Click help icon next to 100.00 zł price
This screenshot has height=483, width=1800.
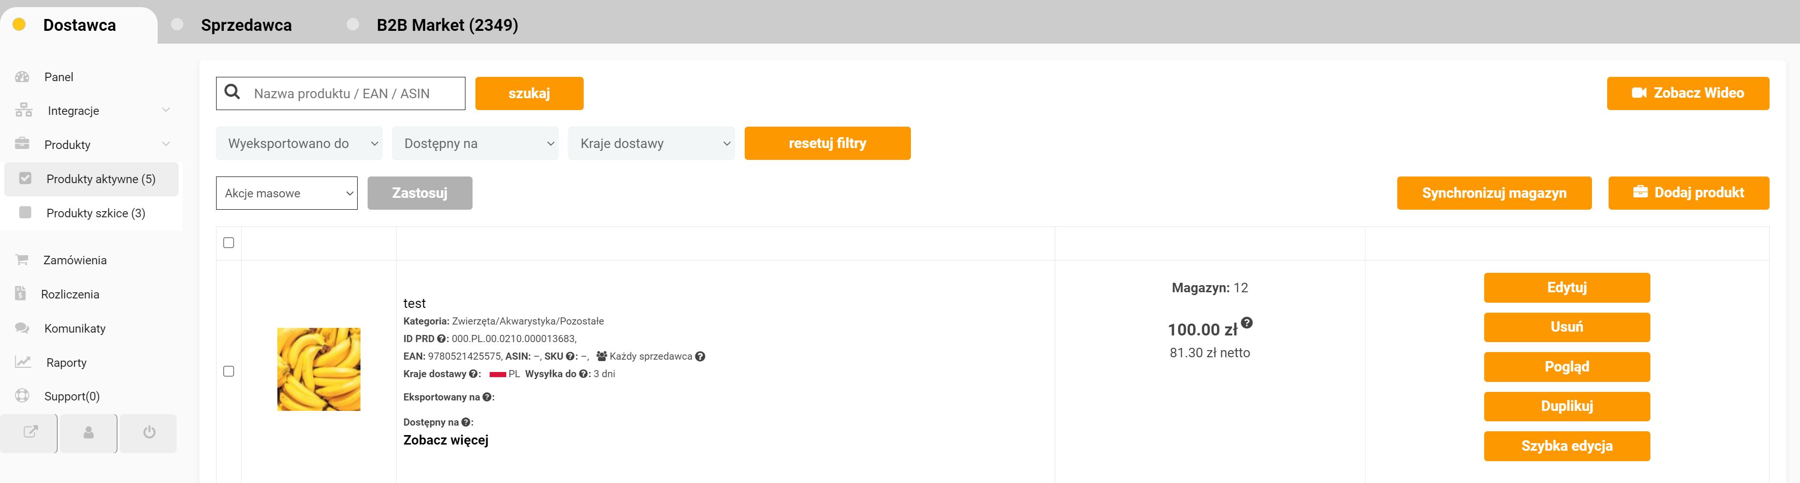1247,323
